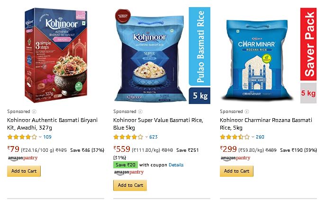Open Kohinoor Super Value Basmati Rice title

tap(158, 124)
